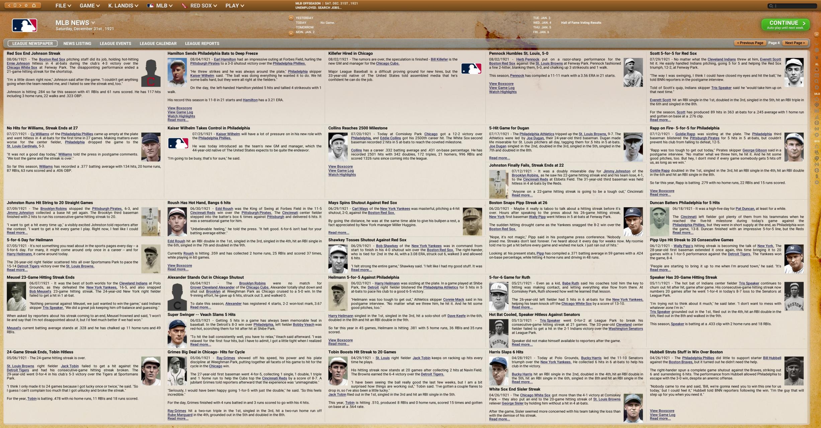Click the globe icon in the right sidebar
The width and height of the screenshot is (821, 428).
817,50
